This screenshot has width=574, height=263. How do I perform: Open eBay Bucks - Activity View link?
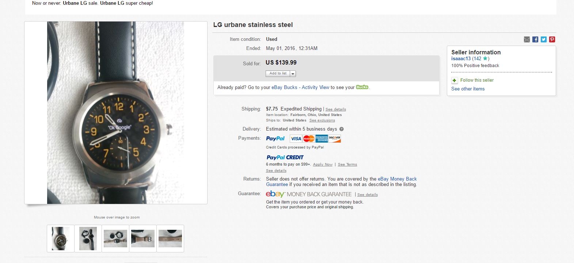click(300, 87)
